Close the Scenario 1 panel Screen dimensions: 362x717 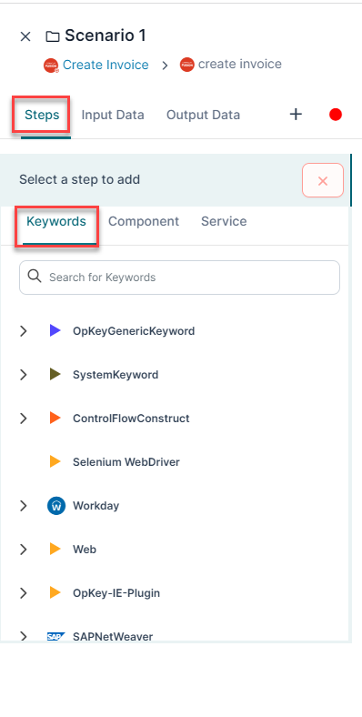[x=25, y=36]
